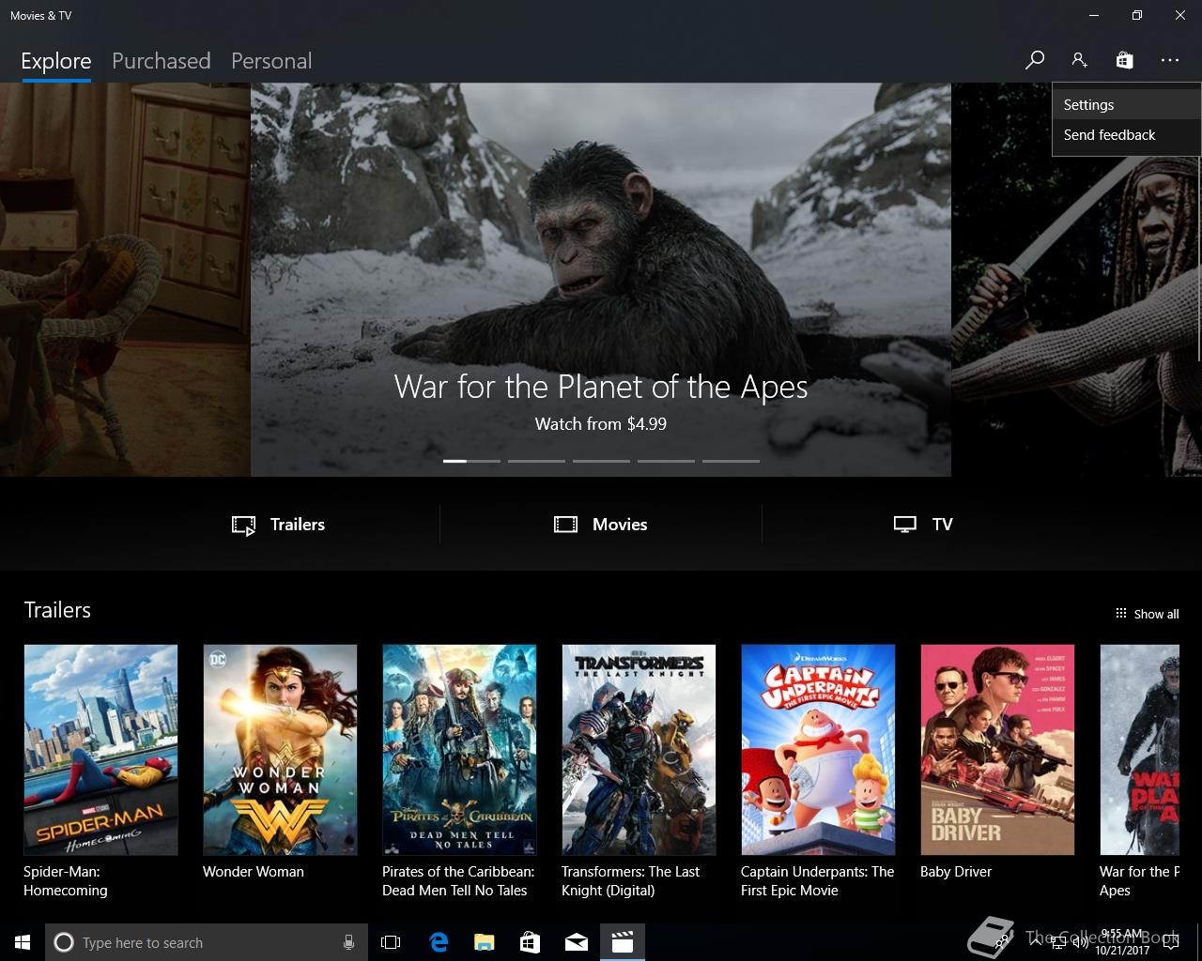This screenshot has height=961, width=1202.
Task: Jump to fourth carousel slide indicator
Action: pos(666,461)
